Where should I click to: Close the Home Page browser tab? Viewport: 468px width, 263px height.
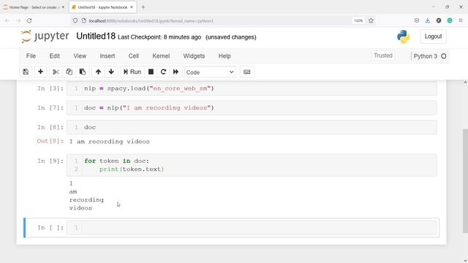click(63, 7)
